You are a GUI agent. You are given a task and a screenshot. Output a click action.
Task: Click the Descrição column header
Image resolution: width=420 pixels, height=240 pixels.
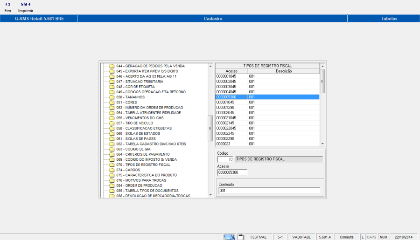point(284,71)
